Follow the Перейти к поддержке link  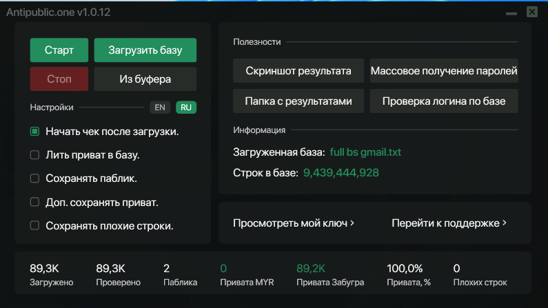[449, 223]
